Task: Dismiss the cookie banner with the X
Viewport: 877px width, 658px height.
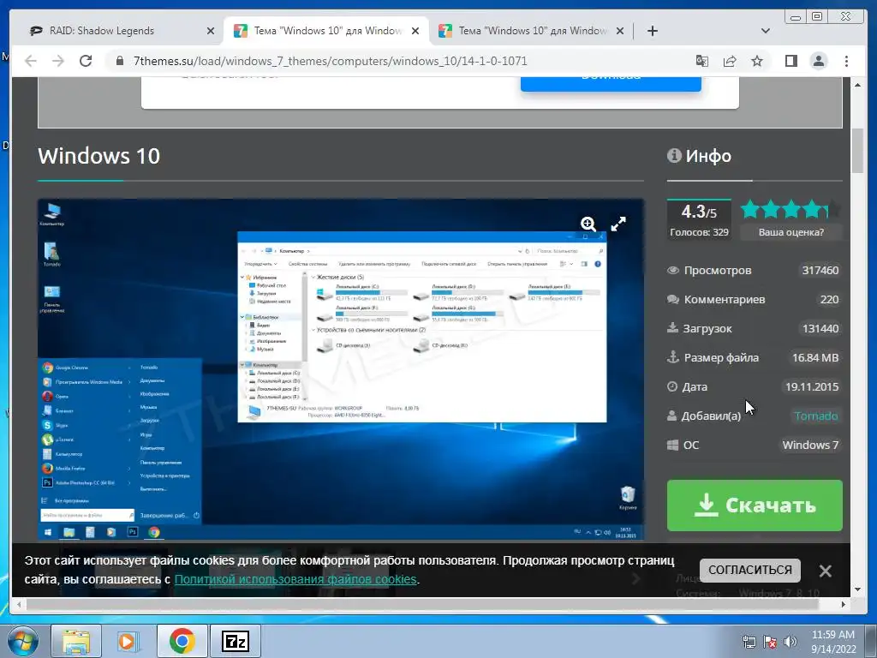Action: click(x=825, y=571)
